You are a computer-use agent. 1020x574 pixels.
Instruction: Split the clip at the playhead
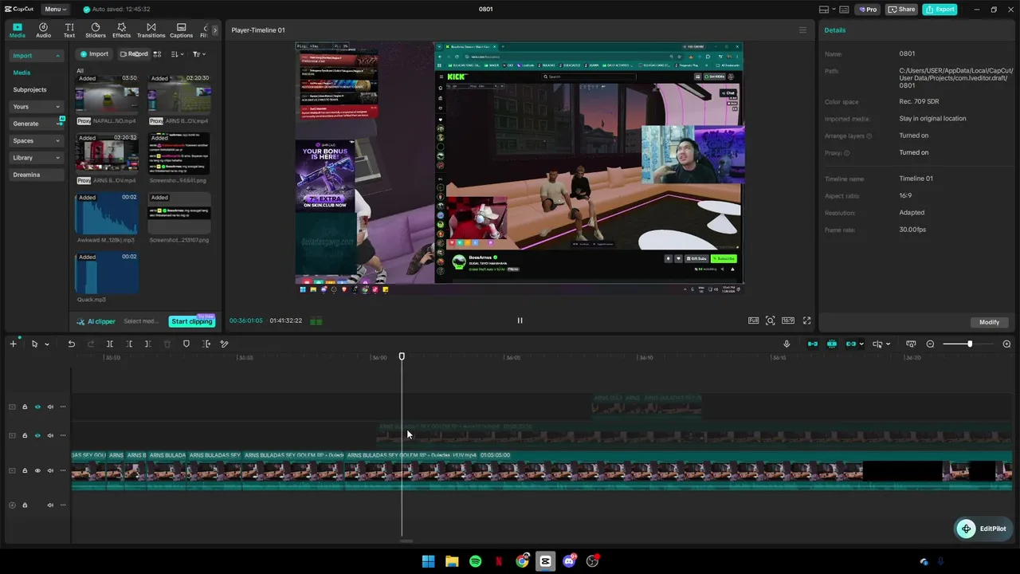110,344
